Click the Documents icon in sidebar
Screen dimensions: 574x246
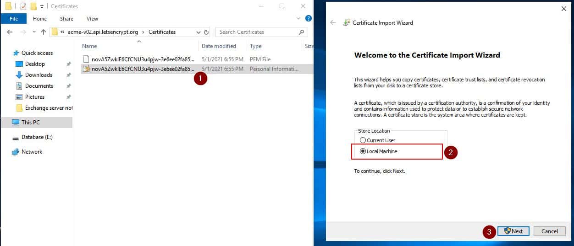pos(19,86)
